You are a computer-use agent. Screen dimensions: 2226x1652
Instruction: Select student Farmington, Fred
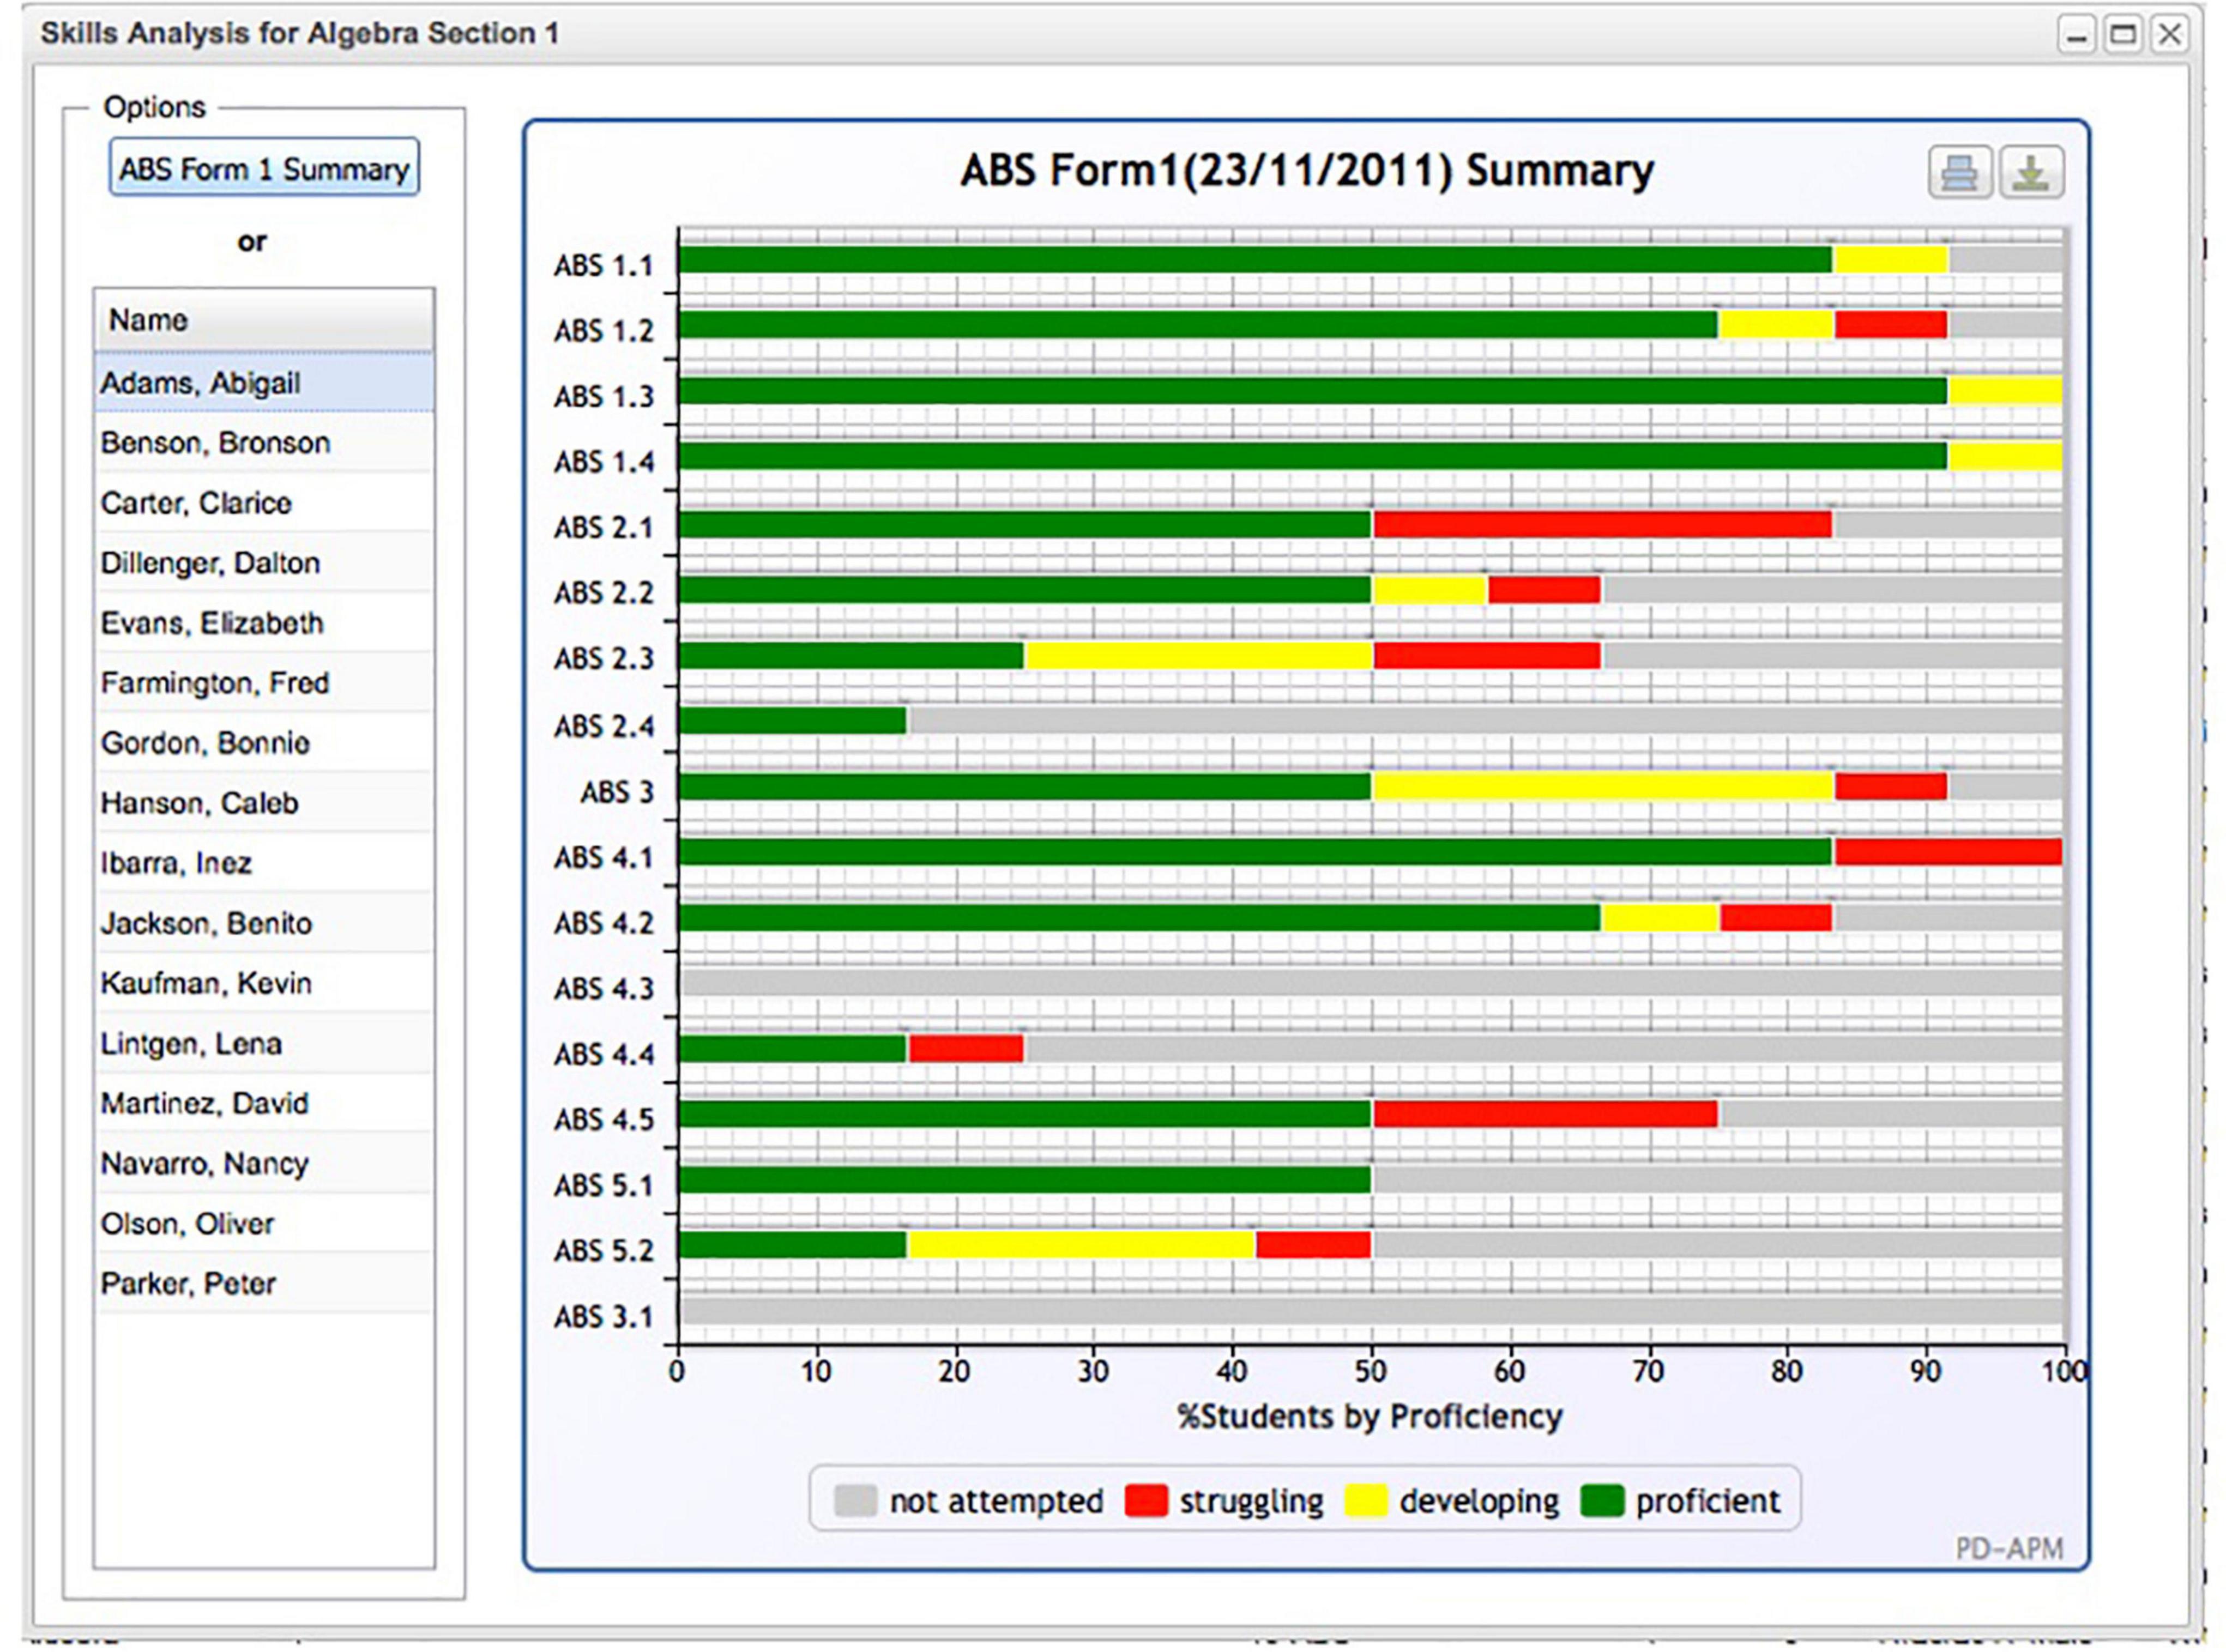click(264, 682)
